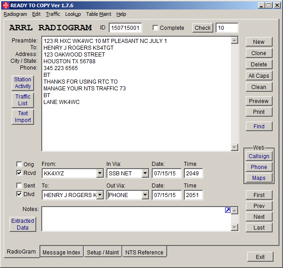Uncheck the Dlvd checkbox
The height and width of the screenshot is (268, 283).
tap(19, 194)
